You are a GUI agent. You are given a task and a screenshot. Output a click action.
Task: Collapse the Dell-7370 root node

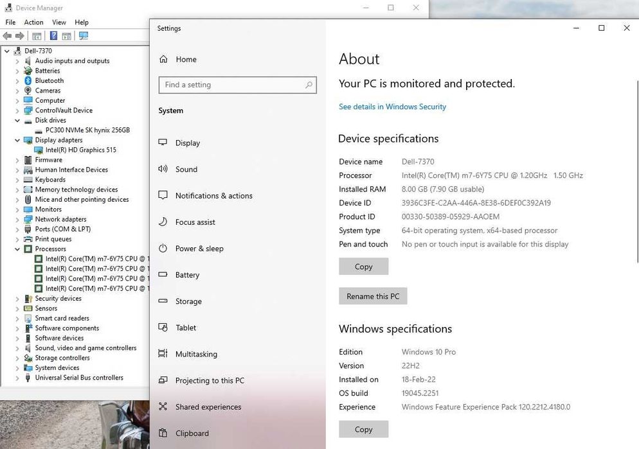[7, 51]
